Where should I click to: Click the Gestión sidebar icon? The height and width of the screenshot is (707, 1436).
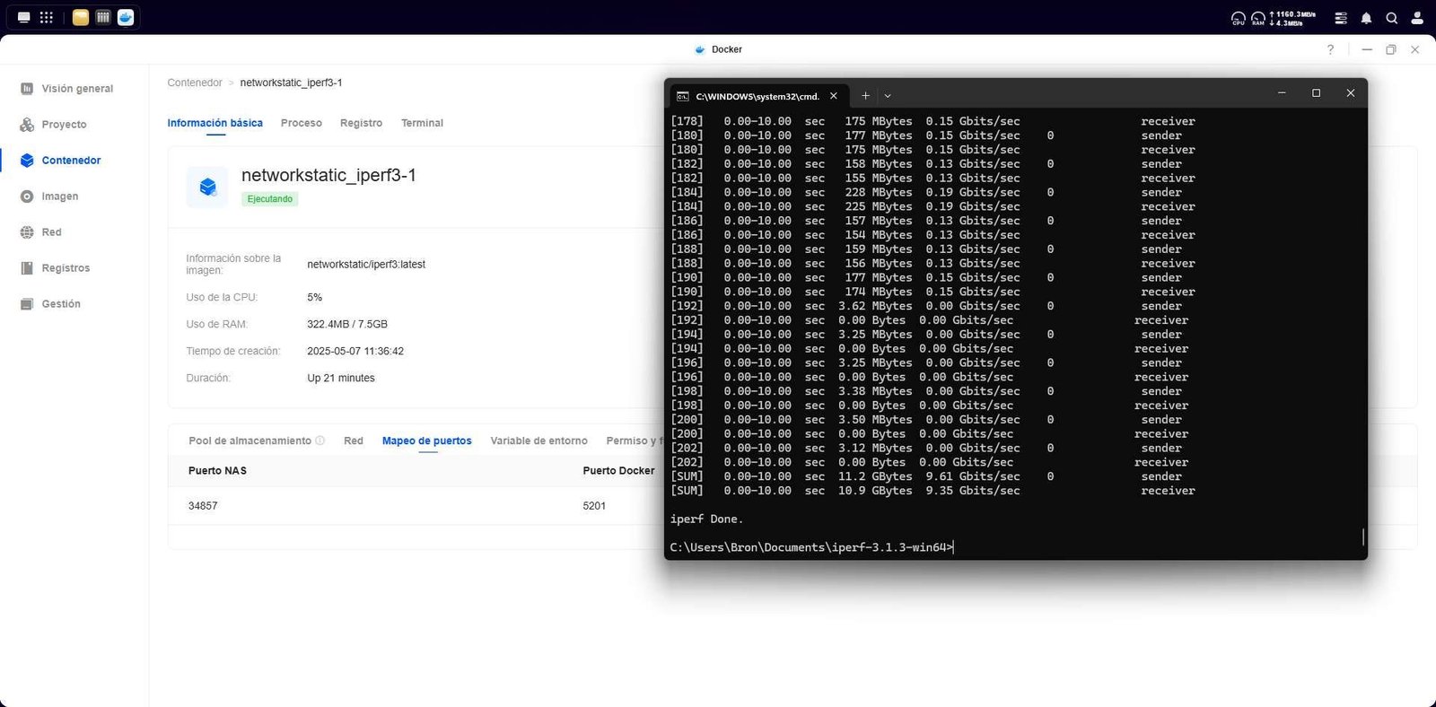(x=27, y=304)
